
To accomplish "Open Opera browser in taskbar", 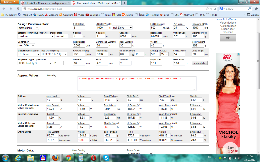I will [93, 158].
